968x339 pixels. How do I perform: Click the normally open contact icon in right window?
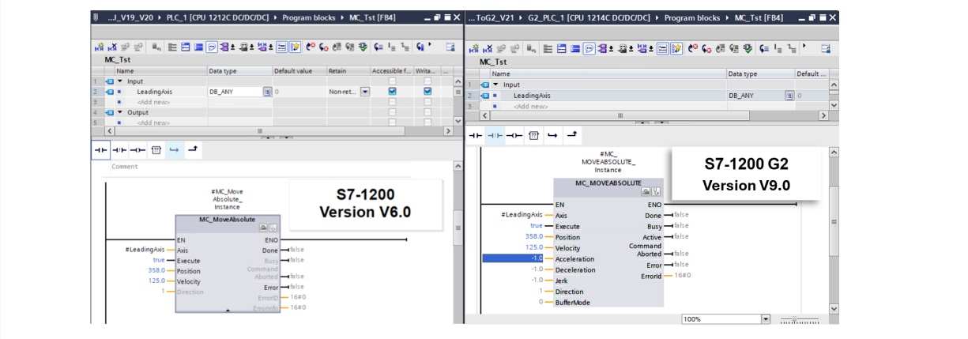point(476,135)
